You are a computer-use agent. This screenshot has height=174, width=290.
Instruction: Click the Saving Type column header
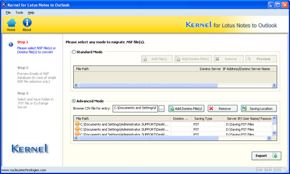(x=207, y=119)
